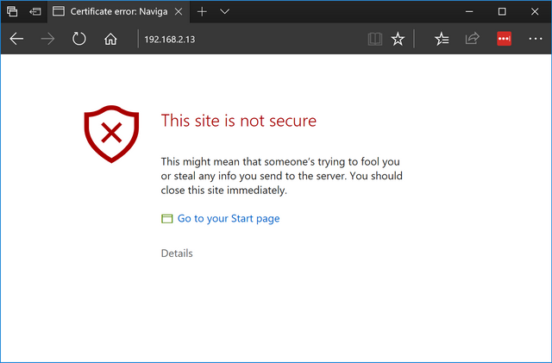
Task: Refresh the page
Action: pos(78,39)
